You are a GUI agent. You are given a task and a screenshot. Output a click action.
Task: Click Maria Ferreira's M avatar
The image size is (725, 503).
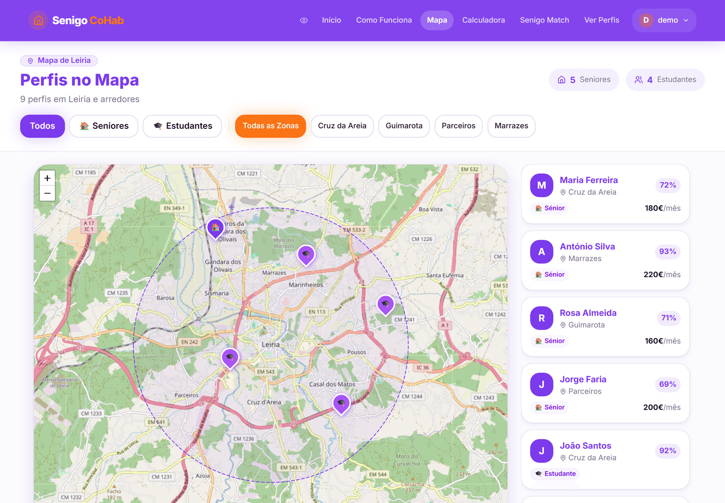click(541, 185)
